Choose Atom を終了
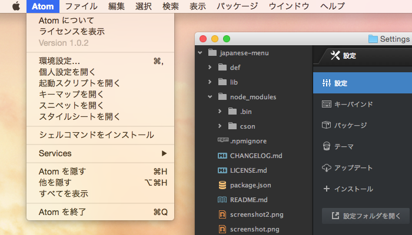The image size is (412, 235). [101, 212]
